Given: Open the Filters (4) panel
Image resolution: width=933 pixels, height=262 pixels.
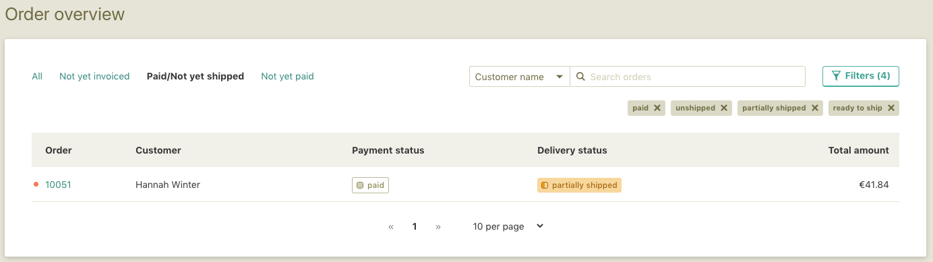Looking at the screenshot, I should 861,76.
